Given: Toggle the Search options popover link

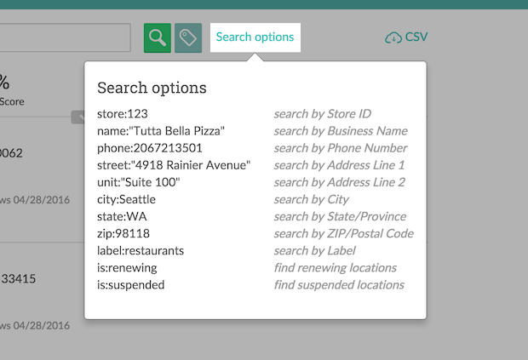Looking at the screenshot, I should tap(255, 37).
